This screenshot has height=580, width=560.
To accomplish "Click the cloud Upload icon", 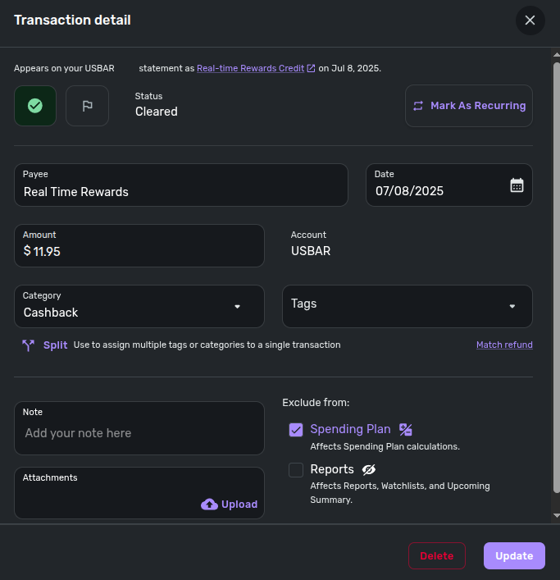I will pyautogui.click(x=209, y=505).
